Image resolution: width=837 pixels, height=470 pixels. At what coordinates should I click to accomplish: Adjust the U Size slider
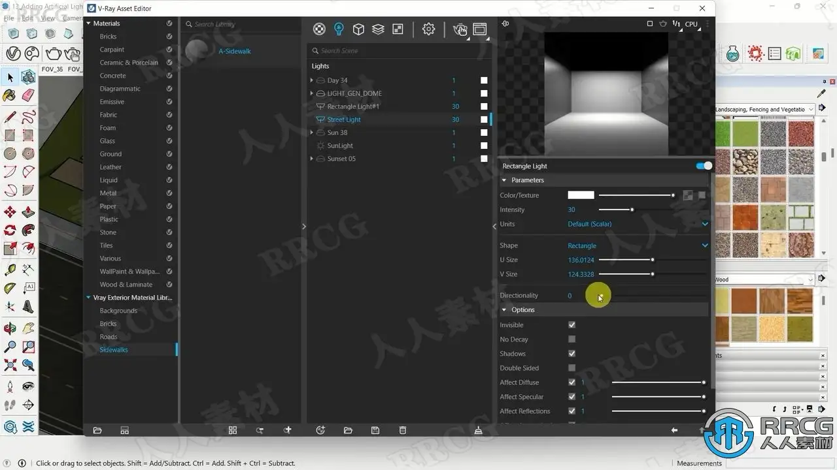coord(653,260)
